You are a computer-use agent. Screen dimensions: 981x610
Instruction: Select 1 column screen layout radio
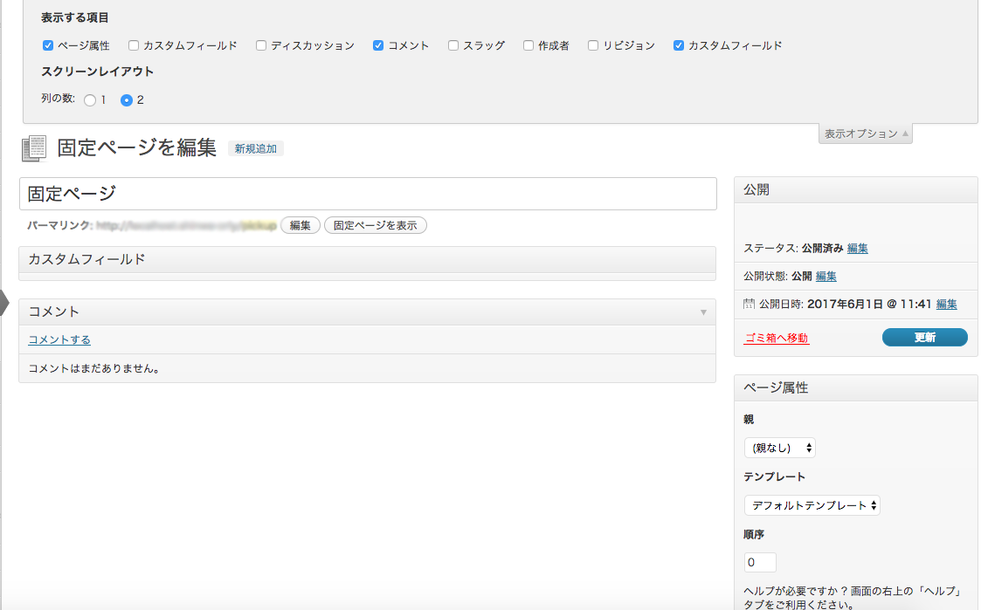[90, 100]
